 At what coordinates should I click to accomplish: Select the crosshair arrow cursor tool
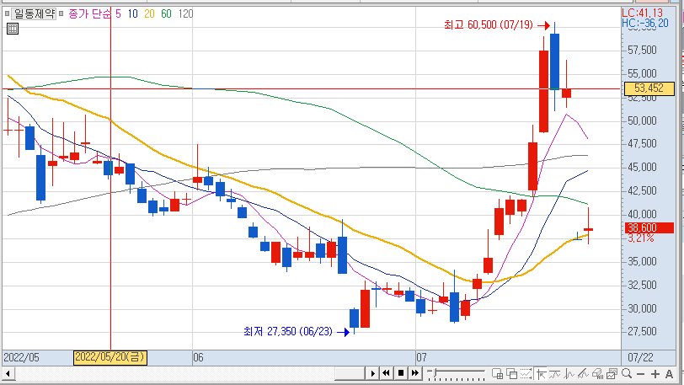click(x=541, y=374)
